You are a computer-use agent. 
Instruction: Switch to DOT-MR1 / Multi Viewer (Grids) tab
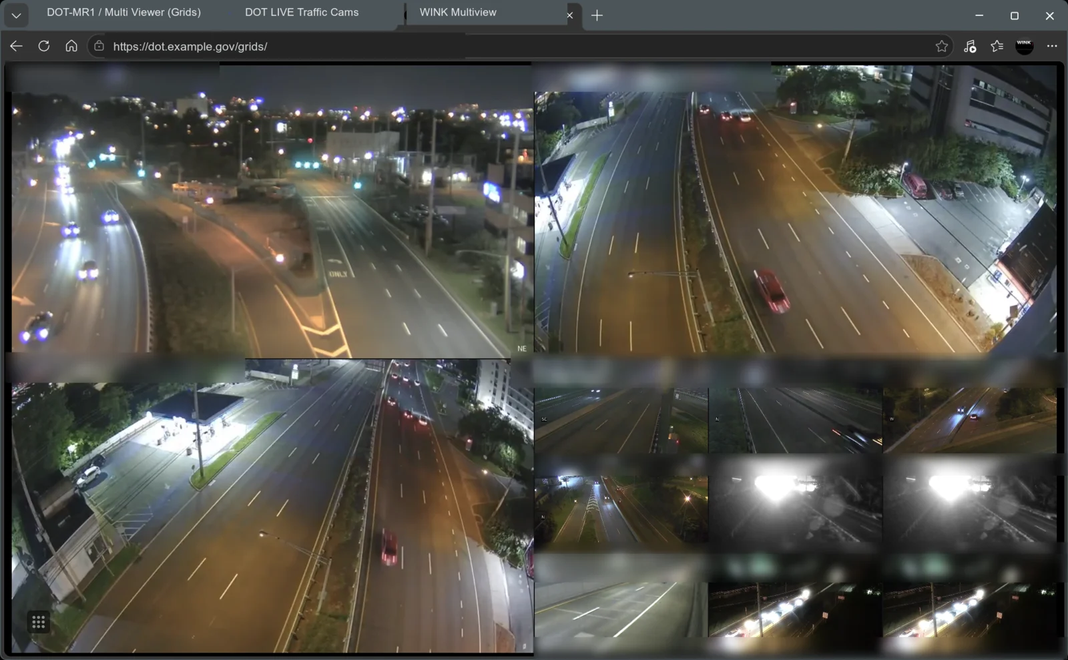pos(123,13)
